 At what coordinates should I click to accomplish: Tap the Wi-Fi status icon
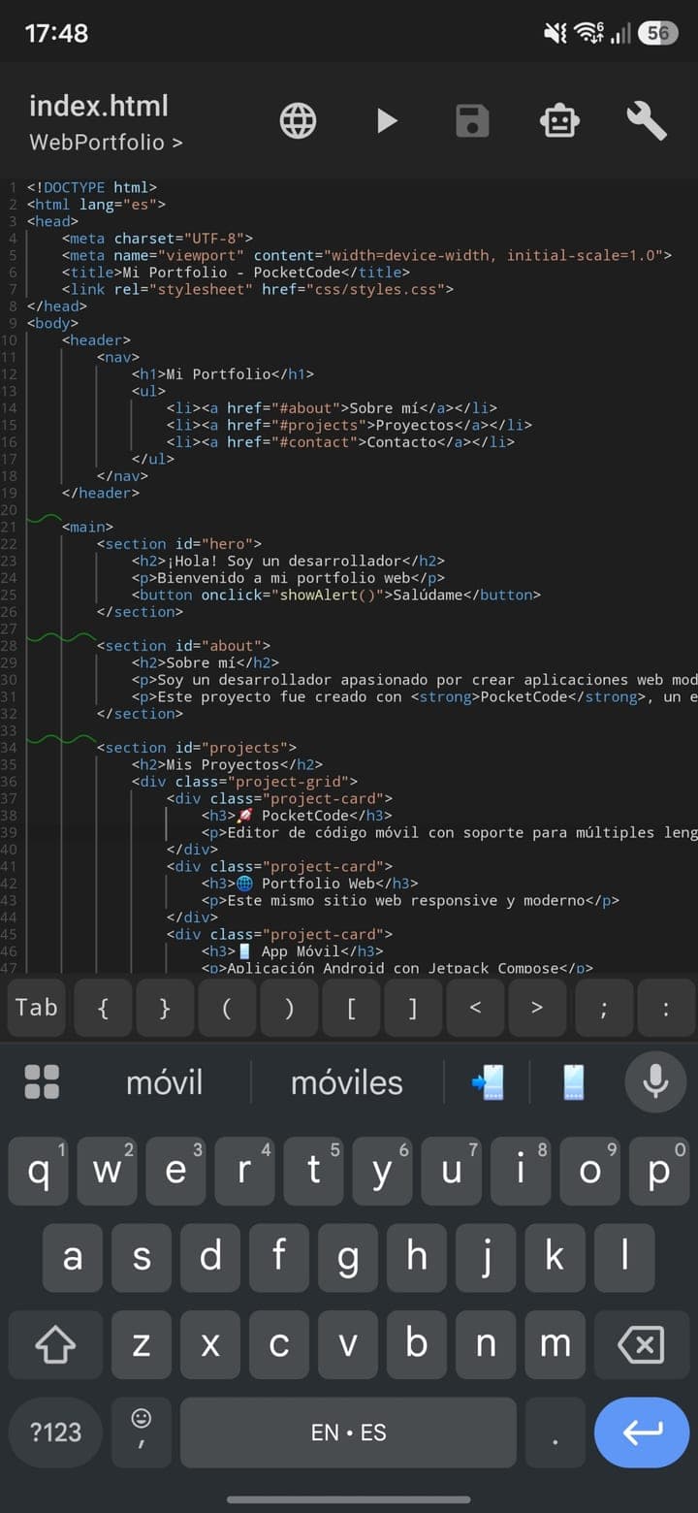(x=588, y=33)
